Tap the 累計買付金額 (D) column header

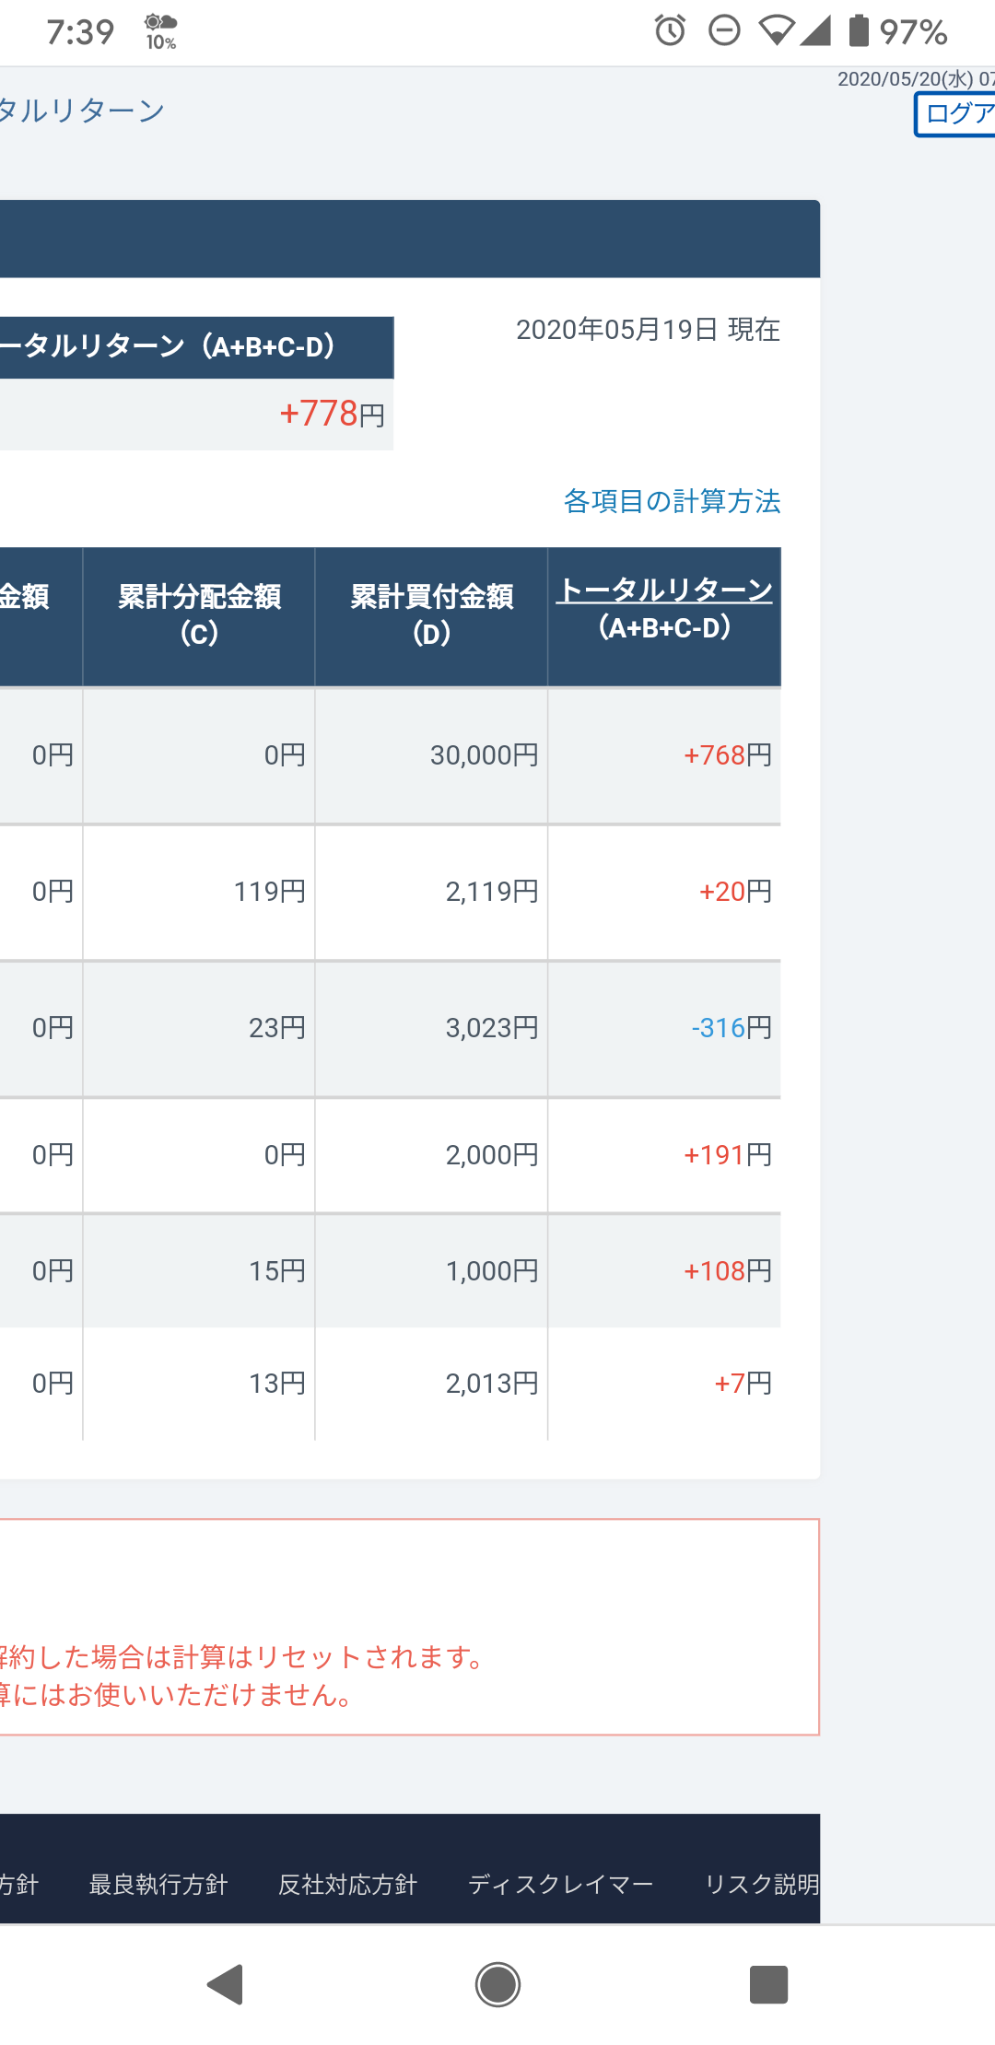click(431, 616)
